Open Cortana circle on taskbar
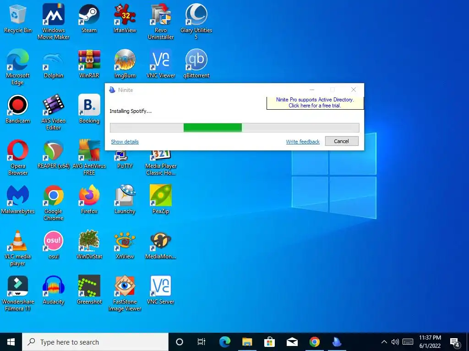This screenshot has height=351, width=469. pyautogui.click(x=179, y=342)
